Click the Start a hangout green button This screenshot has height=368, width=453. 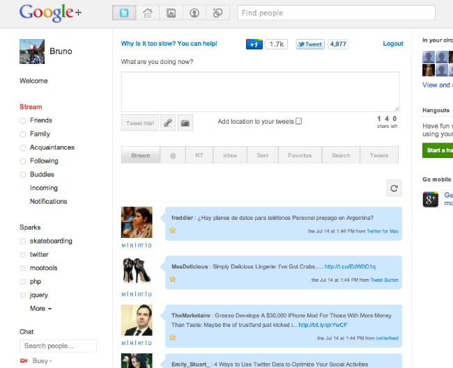click(x=438, y=150)
